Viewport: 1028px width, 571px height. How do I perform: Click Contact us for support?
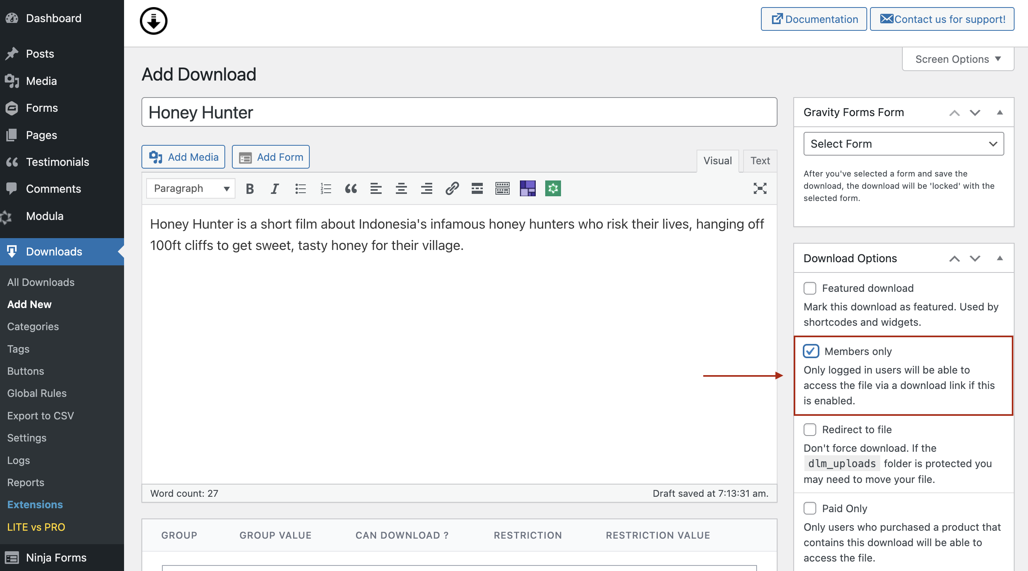[x=942, y=19]
